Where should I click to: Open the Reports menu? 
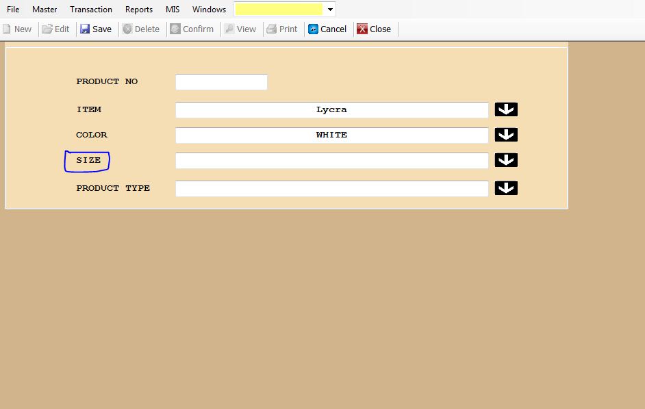pos(139,10)
